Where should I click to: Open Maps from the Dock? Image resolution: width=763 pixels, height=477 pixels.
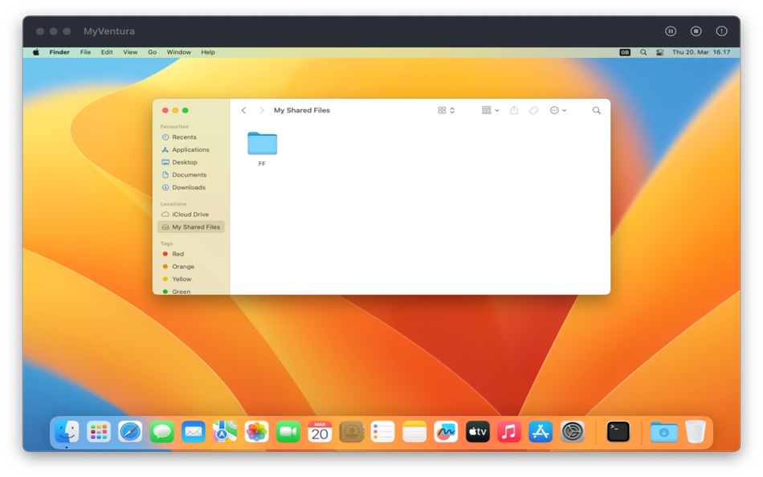tap(224, 431)
